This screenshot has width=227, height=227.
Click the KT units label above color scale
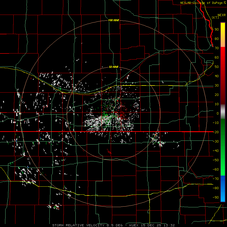215,17
